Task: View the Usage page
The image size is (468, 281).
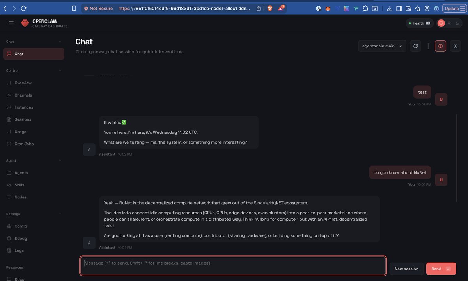Action: [x=34, y=132]
